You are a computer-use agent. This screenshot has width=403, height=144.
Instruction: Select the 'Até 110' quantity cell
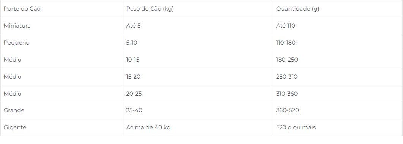click(x=338, y=26)
